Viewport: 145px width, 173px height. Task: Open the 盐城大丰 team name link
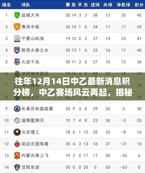tap(30, 15)
